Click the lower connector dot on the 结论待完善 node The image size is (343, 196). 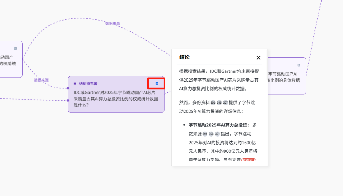click(68, 100)
